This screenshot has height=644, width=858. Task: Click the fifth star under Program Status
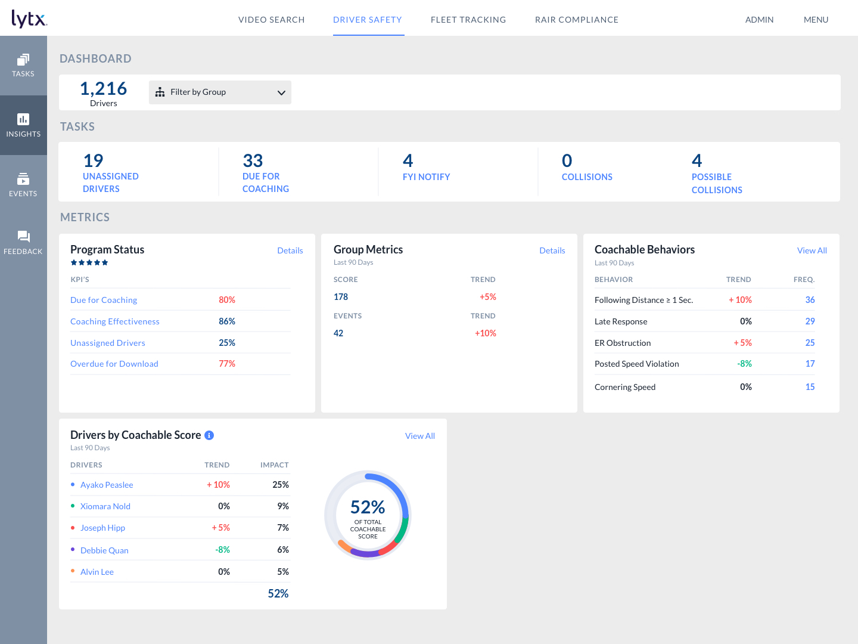click(105, 262)
